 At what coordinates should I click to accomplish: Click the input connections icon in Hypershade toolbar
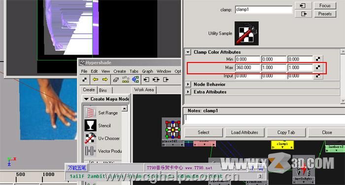146,80
